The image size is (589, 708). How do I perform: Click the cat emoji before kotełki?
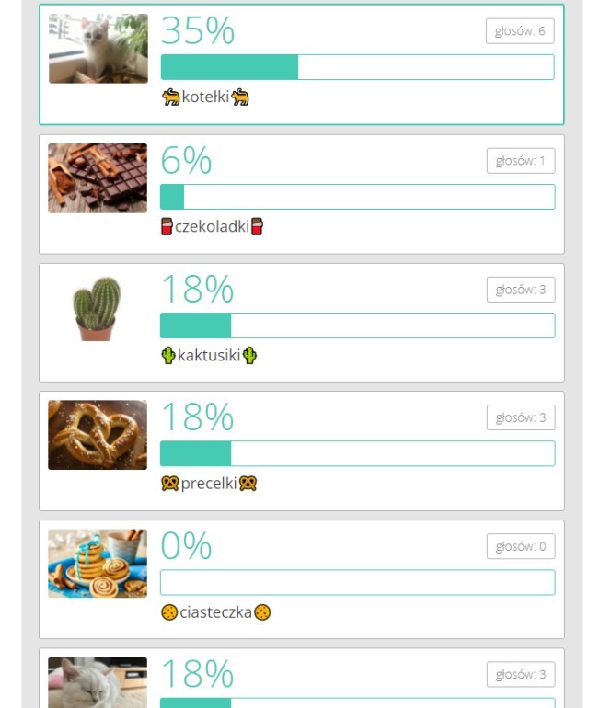coord(170,97)
